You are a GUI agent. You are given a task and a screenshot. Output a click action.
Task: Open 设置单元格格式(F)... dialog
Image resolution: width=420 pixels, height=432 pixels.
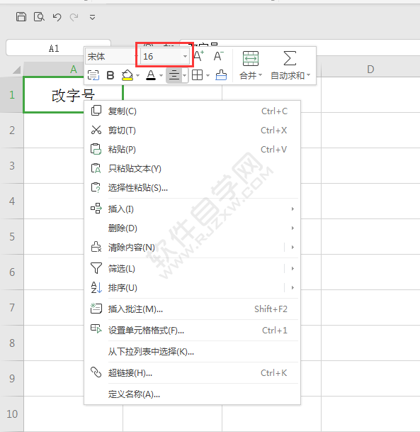[x=192, y=330]
